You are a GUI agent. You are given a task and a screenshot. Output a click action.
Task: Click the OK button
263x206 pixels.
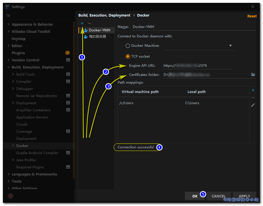pyautogui.click(x=195, y=196)
